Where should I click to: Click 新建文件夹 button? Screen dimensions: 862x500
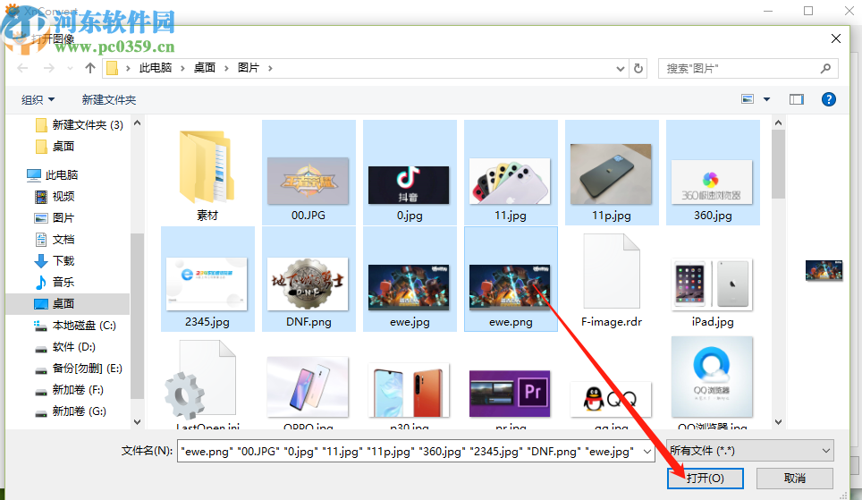click(109, 99)
